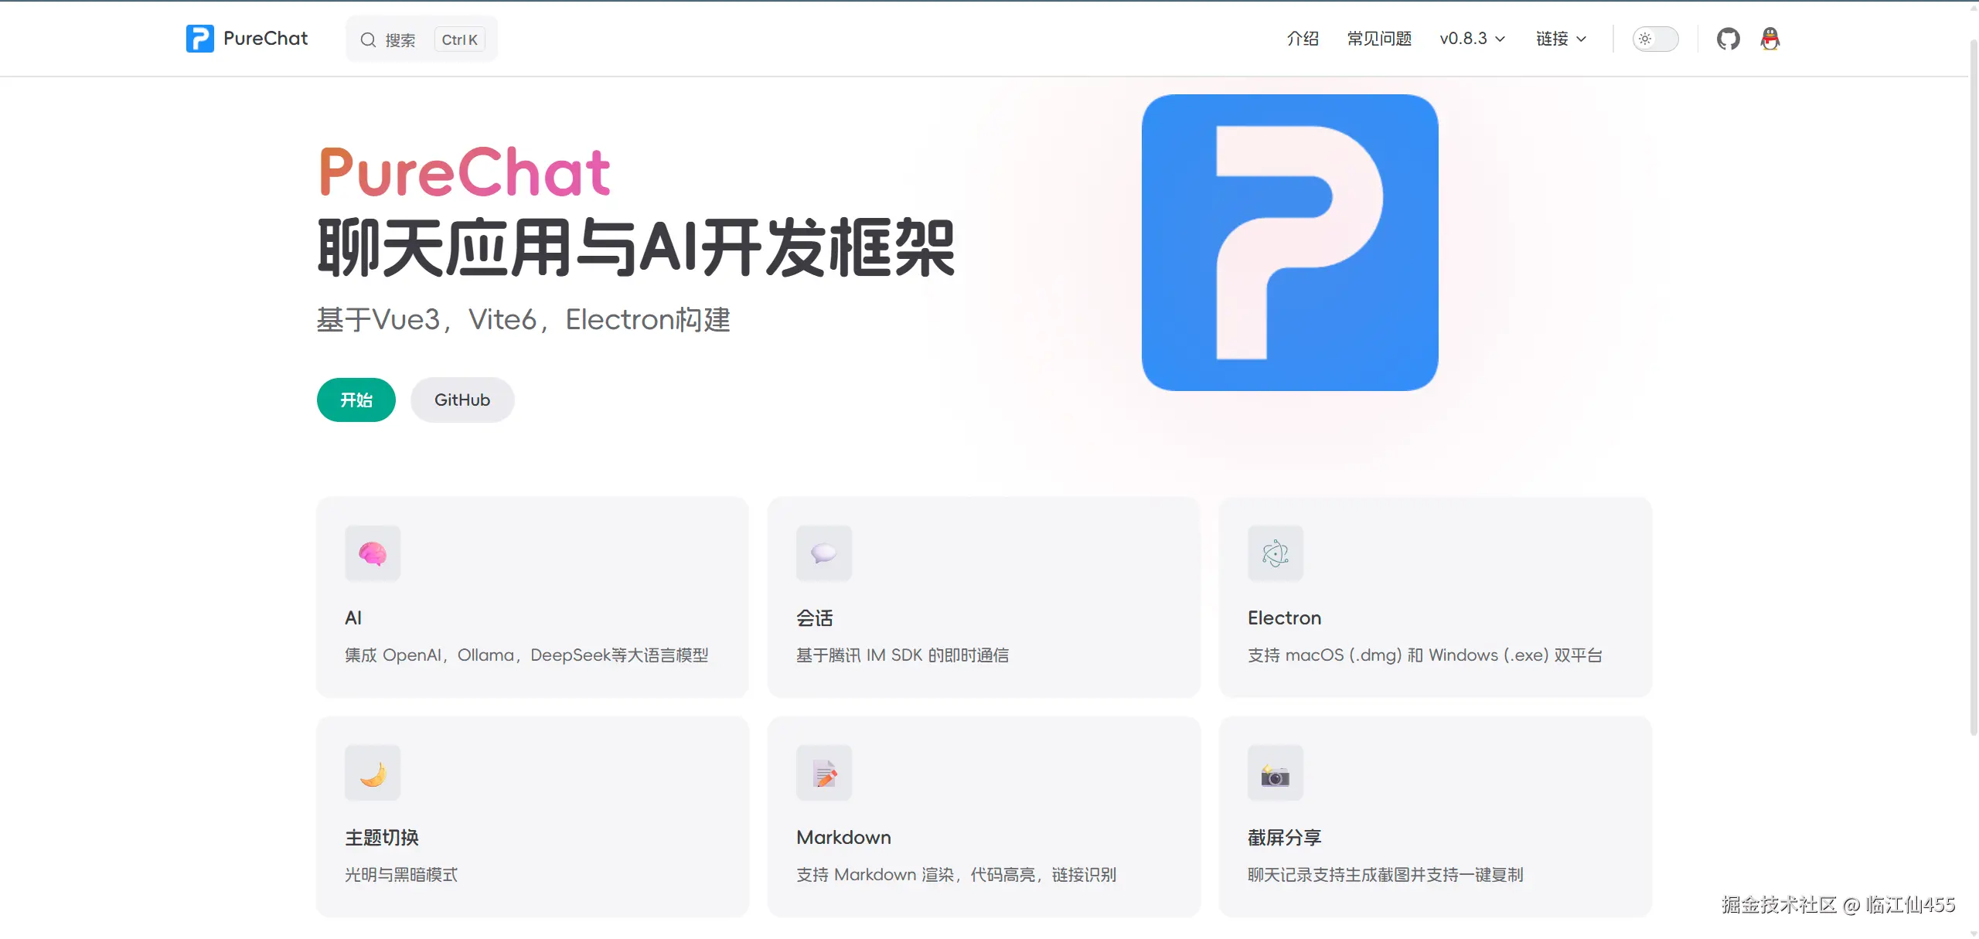This screenshot has height=939, width=1979.
Task: Select the AI brain feature icon
Action: tap(373, 553)
